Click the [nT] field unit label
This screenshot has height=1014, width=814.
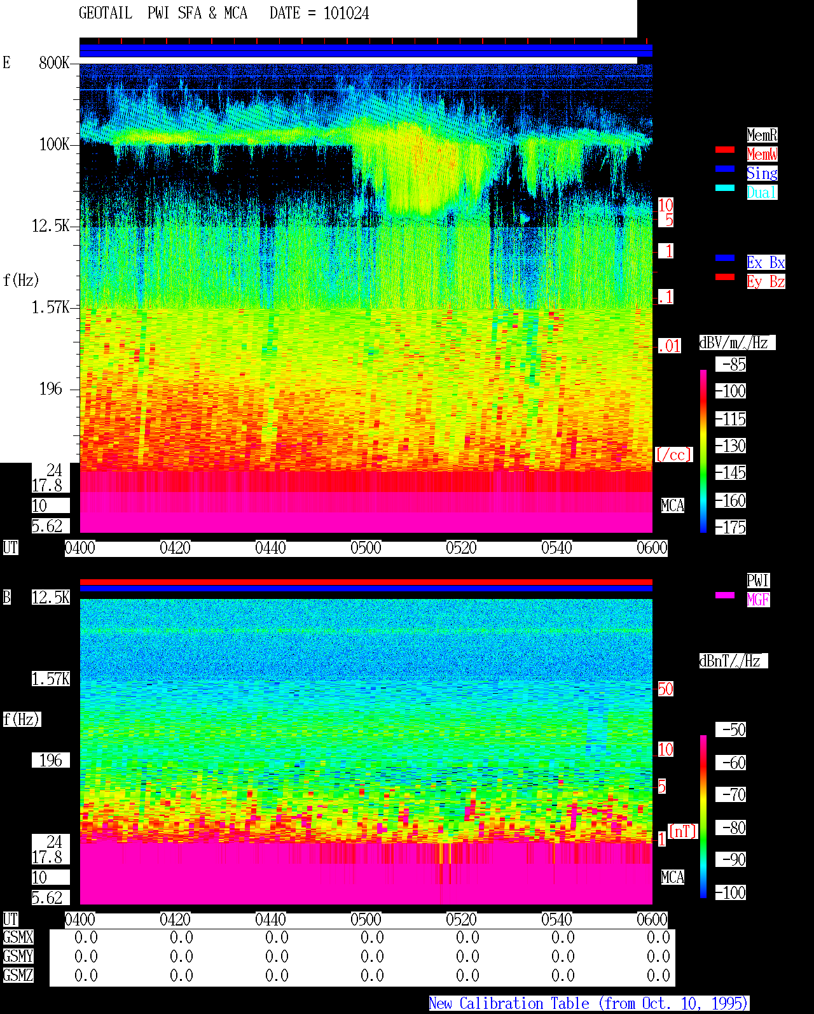coord(683,831)
